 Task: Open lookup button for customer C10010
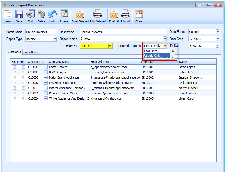[46, 88]
